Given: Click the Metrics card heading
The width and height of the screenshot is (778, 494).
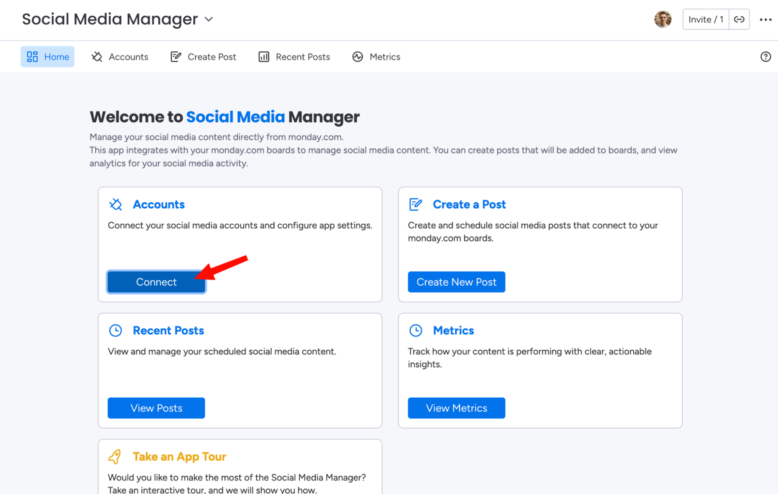Looking at the screenshot, I should 454,330.
